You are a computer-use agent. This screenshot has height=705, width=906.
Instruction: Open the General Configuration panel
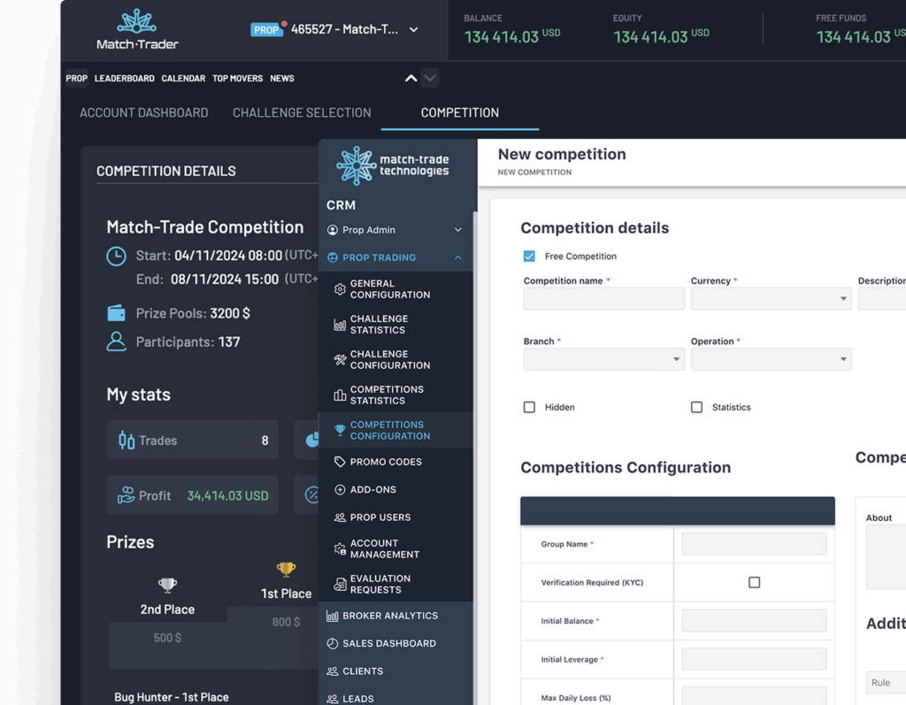[340, 288]
